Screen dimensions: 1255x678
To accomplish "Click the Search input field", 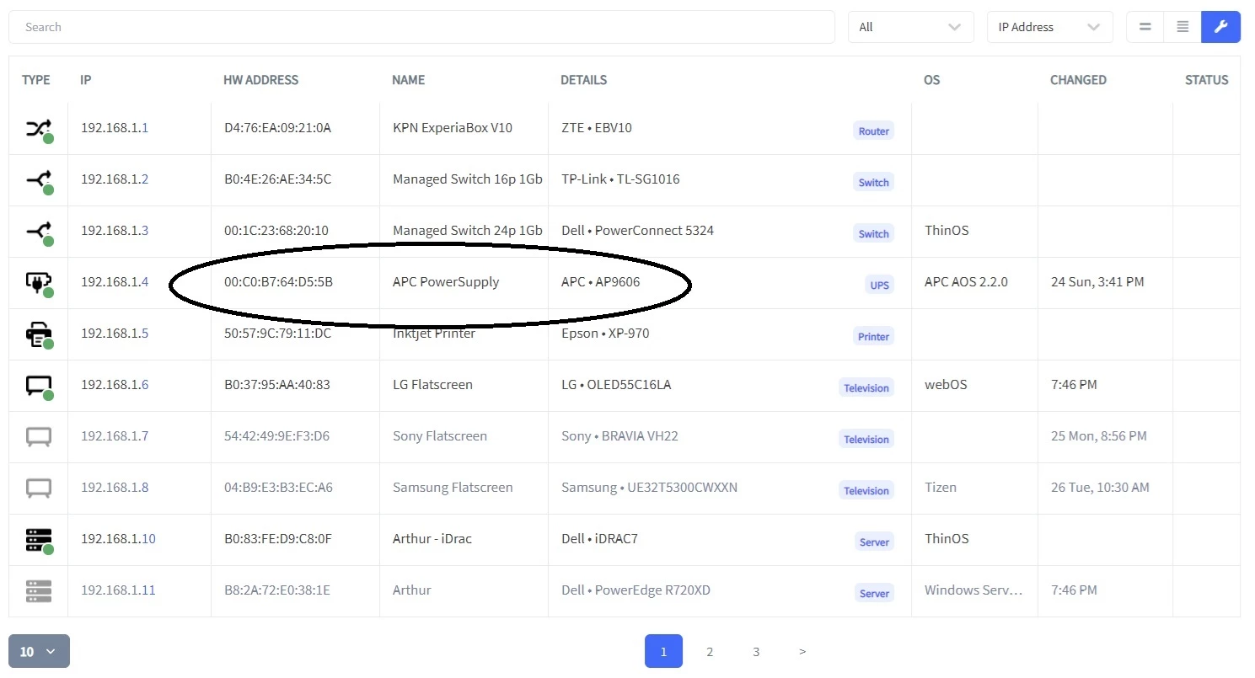I will point(421,27).
